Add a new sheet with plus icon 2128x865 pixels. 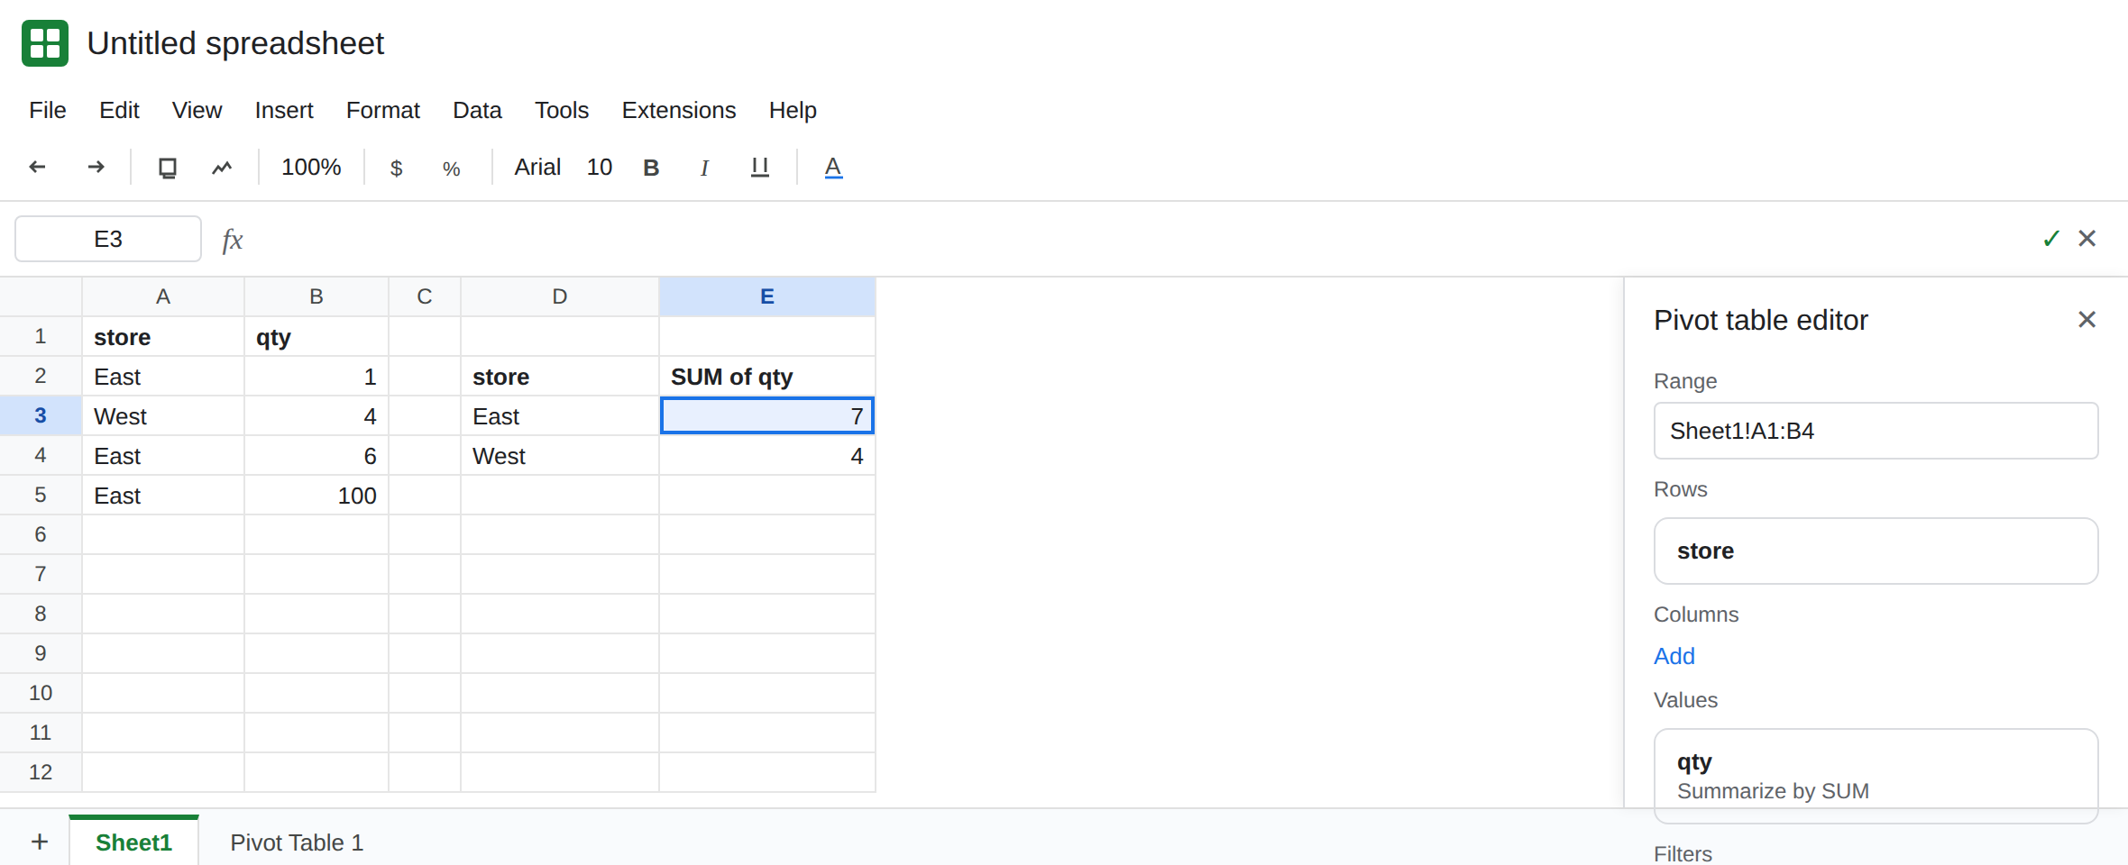click(40, 842)
